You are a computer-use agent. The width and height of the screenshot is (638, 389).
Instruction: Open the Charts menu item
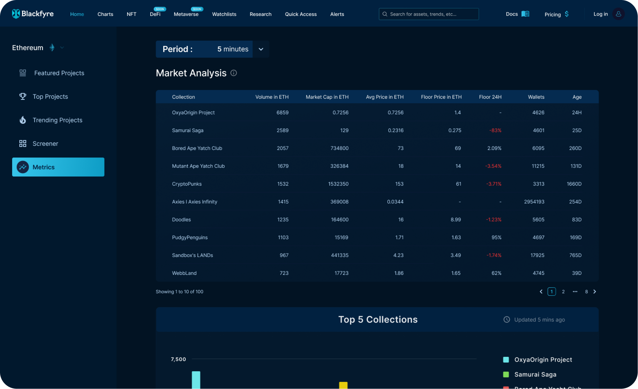click(105, 14)
